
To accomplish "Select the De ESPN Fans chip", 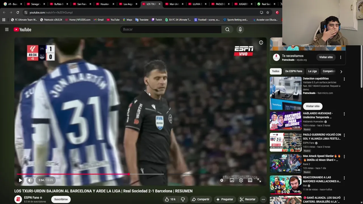I will [294, 71].
